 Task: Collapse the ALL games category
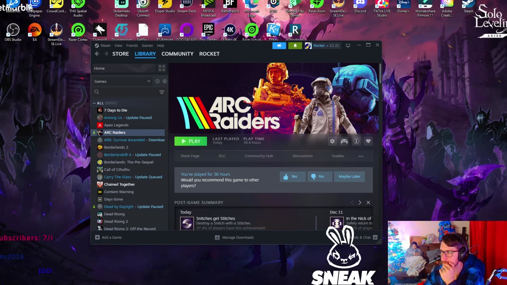click(94, 103)
